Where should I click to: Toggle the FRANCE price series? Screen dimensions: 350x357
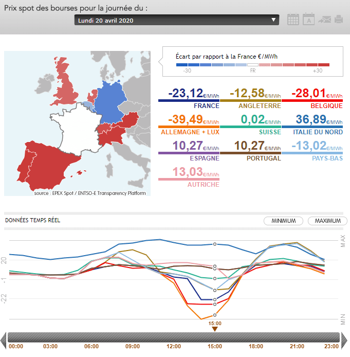click(x=189, y=98)
